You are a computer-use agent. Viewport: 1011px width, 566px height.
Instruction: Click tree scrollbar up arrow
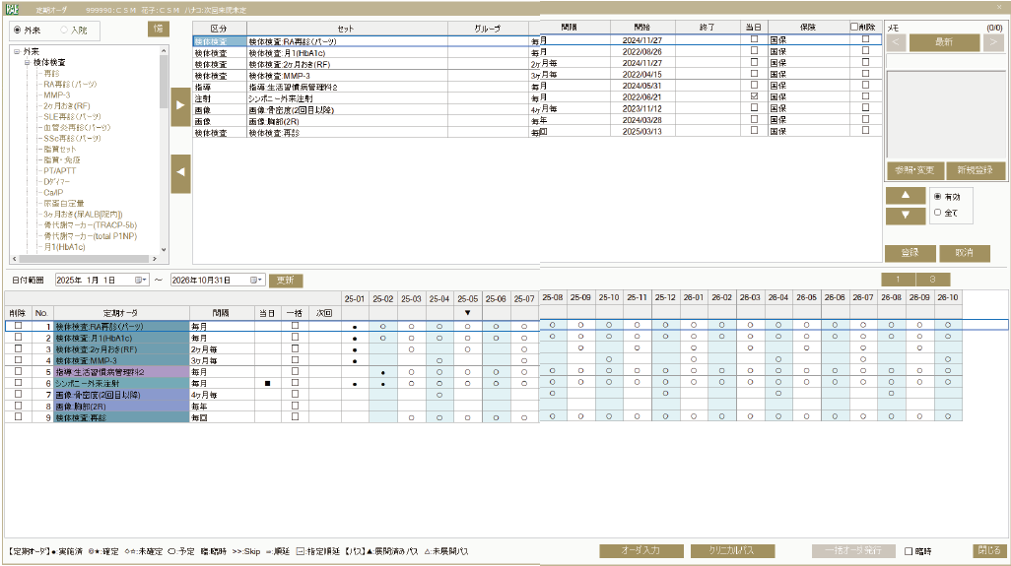click(x=164, y=51)
